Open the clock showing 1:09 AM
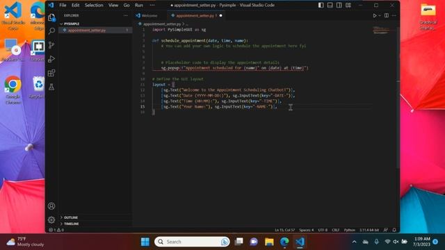 pos(422,242)
